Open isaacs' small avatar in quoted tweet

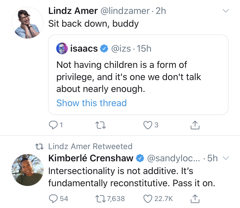(62, 48)
